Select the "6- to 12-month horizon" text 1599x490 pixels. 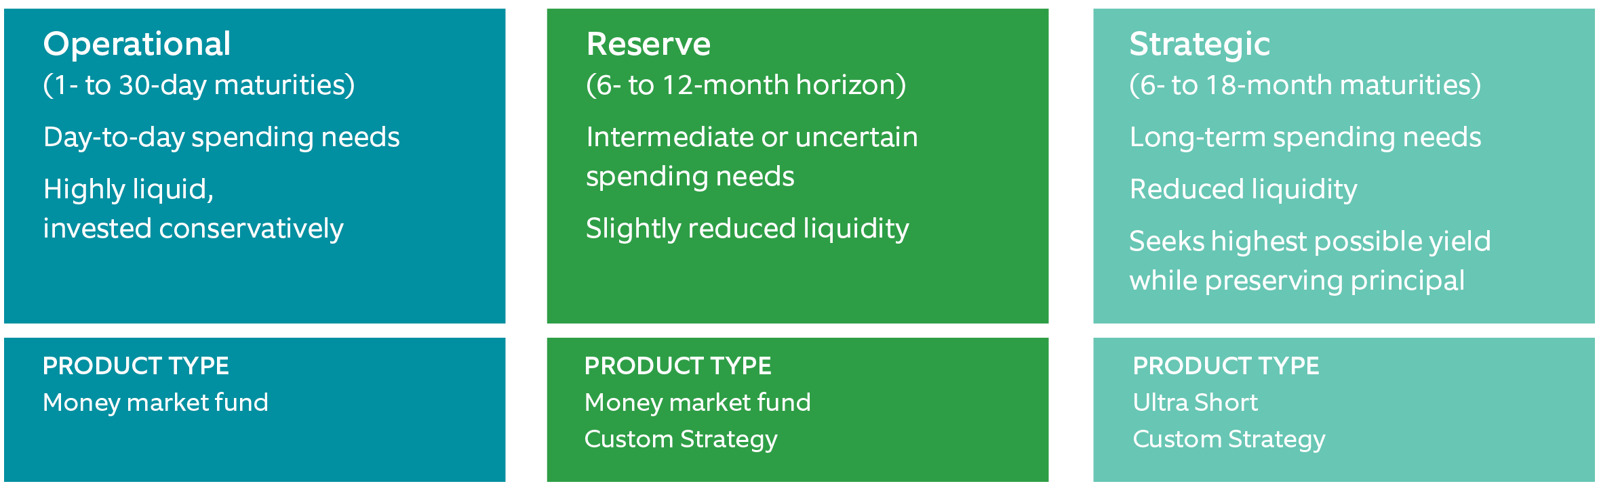(746, 86)
